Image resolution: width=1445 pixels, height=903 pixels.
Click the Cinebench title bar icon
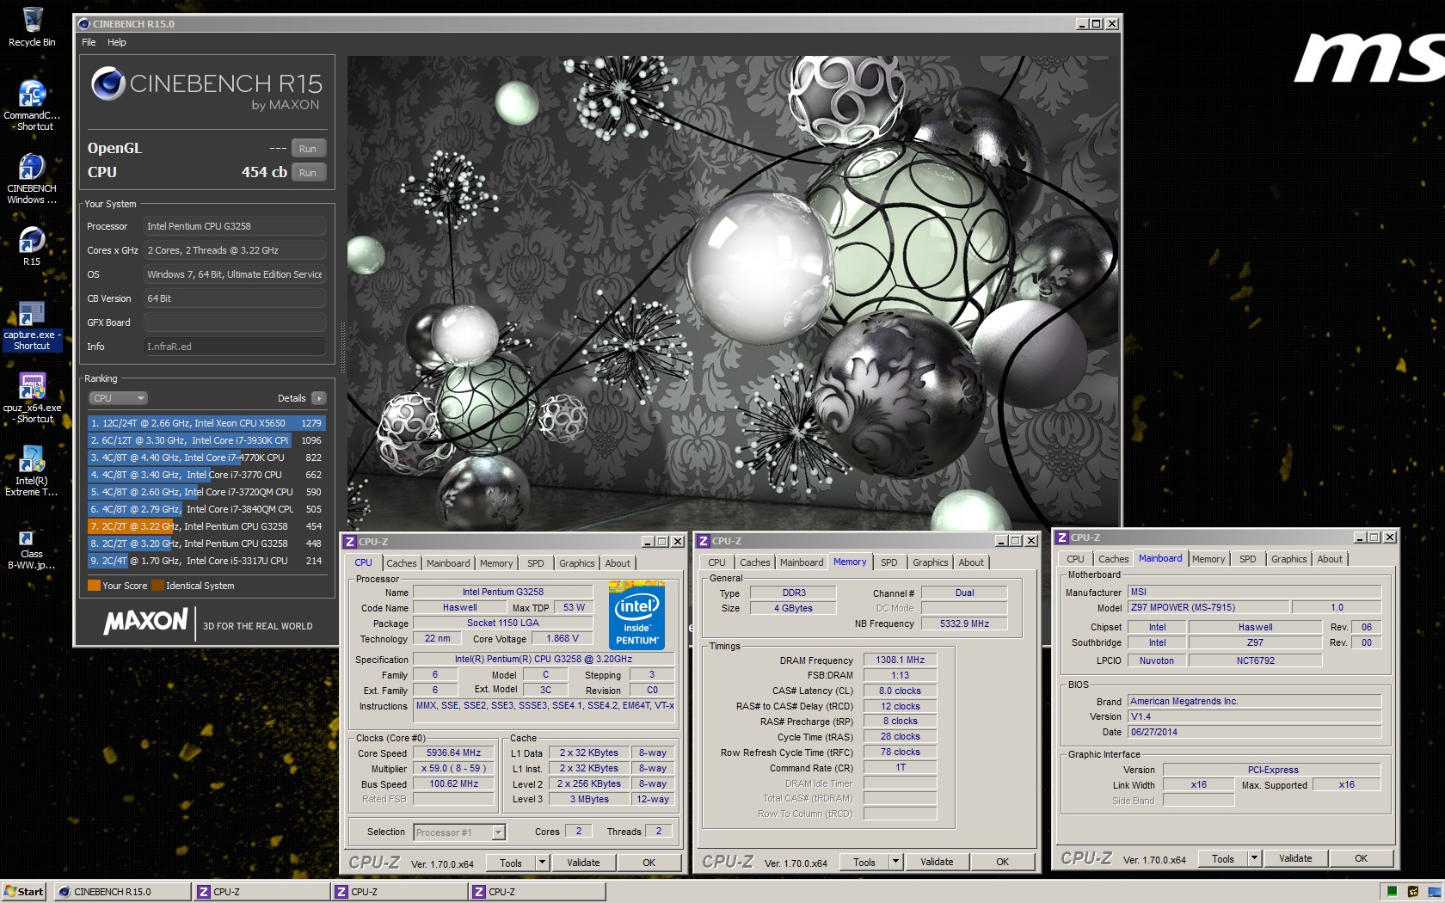84,24
